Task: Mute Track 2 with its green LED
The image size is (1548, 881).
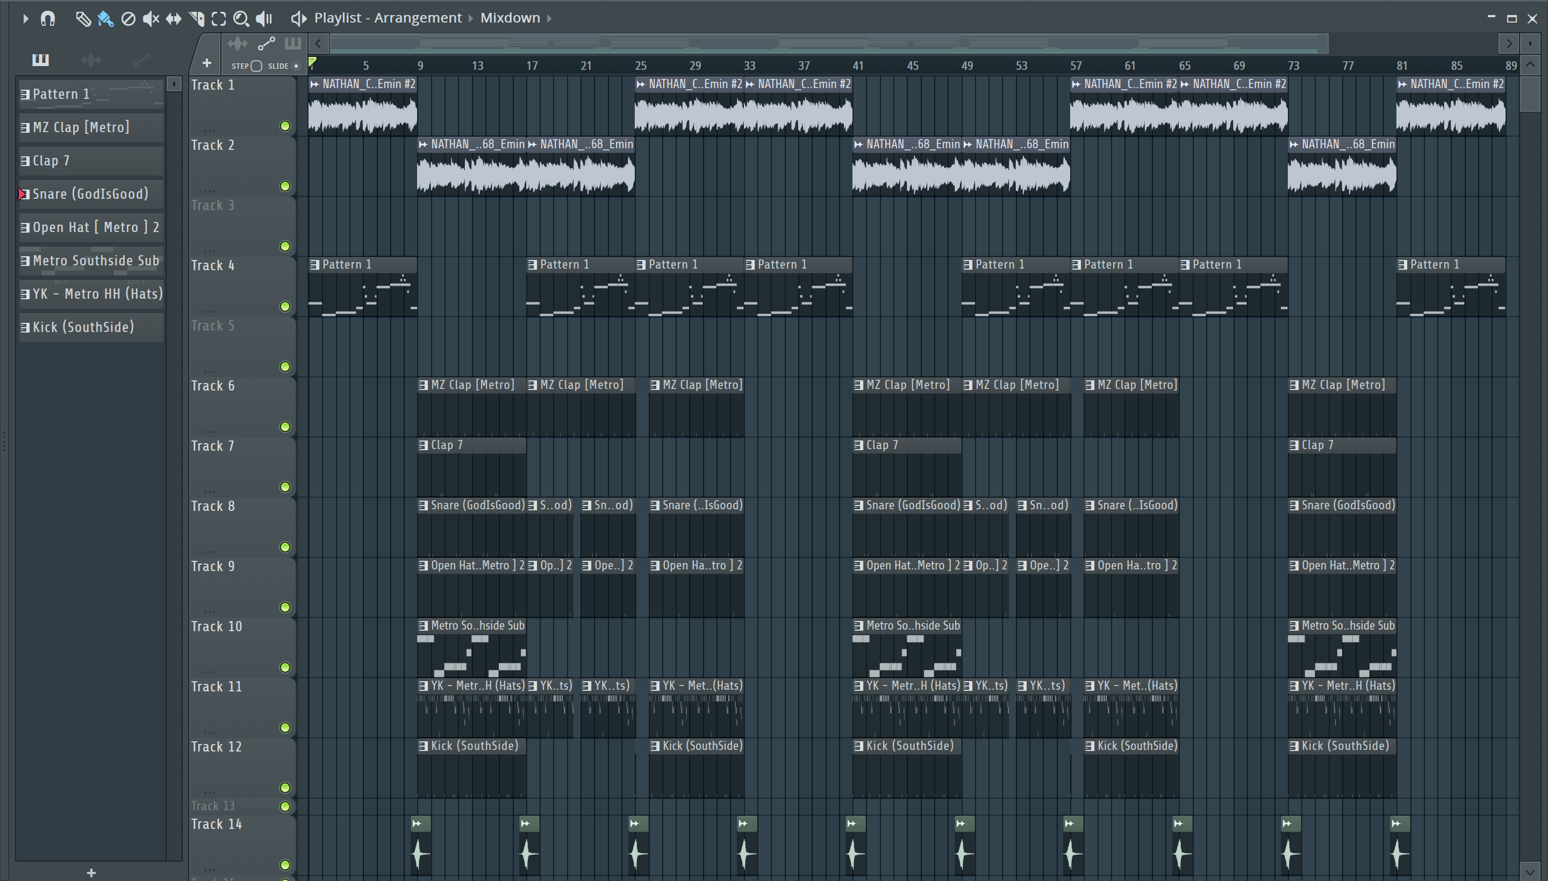Action: [284, 186]
